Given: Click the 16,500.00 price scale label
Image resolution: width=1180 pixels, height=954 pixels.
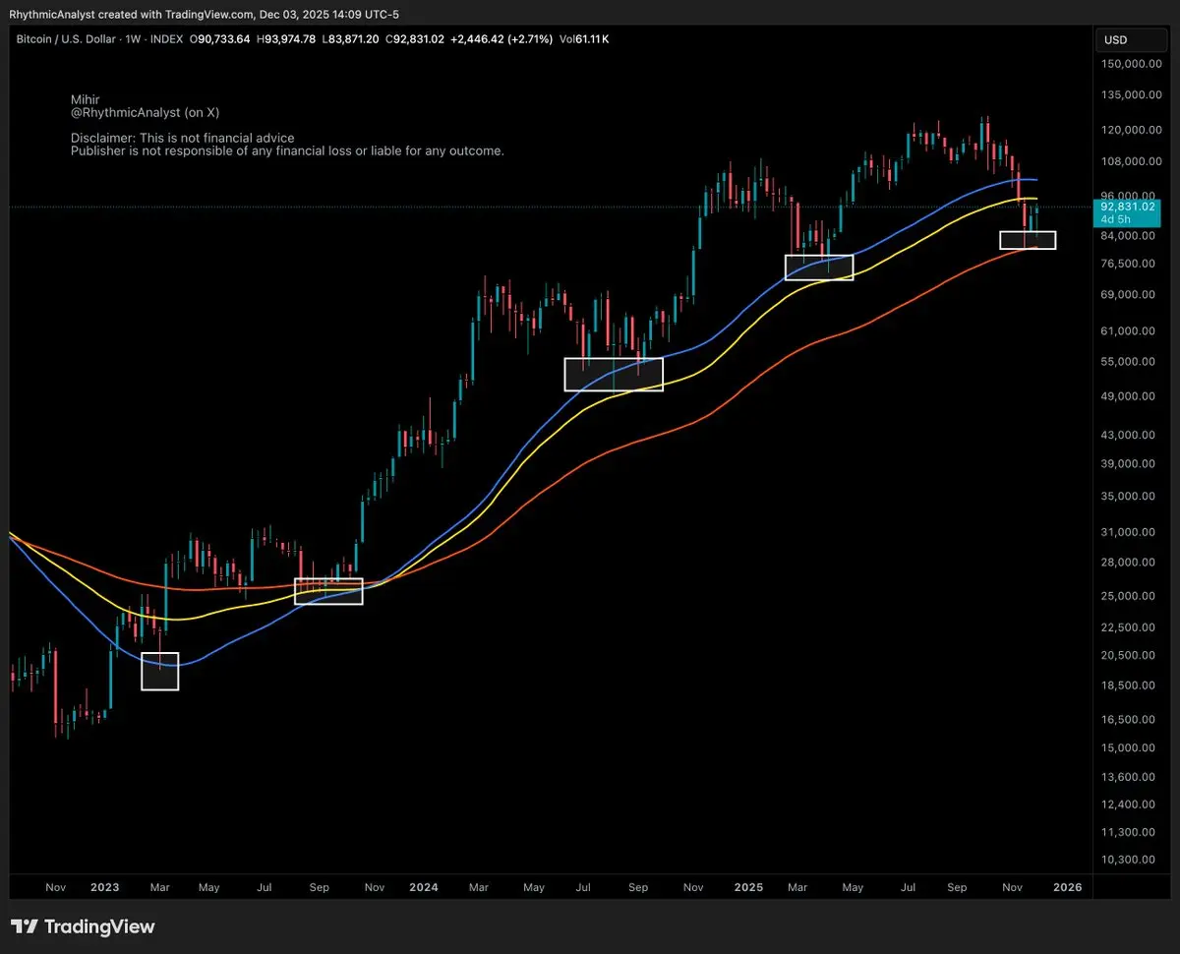Looking at the screenshot, I should [1130, 720].
